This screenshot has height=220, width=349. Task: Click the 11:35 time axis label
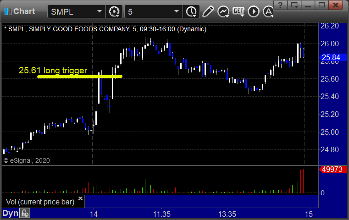tap(162, 214)
